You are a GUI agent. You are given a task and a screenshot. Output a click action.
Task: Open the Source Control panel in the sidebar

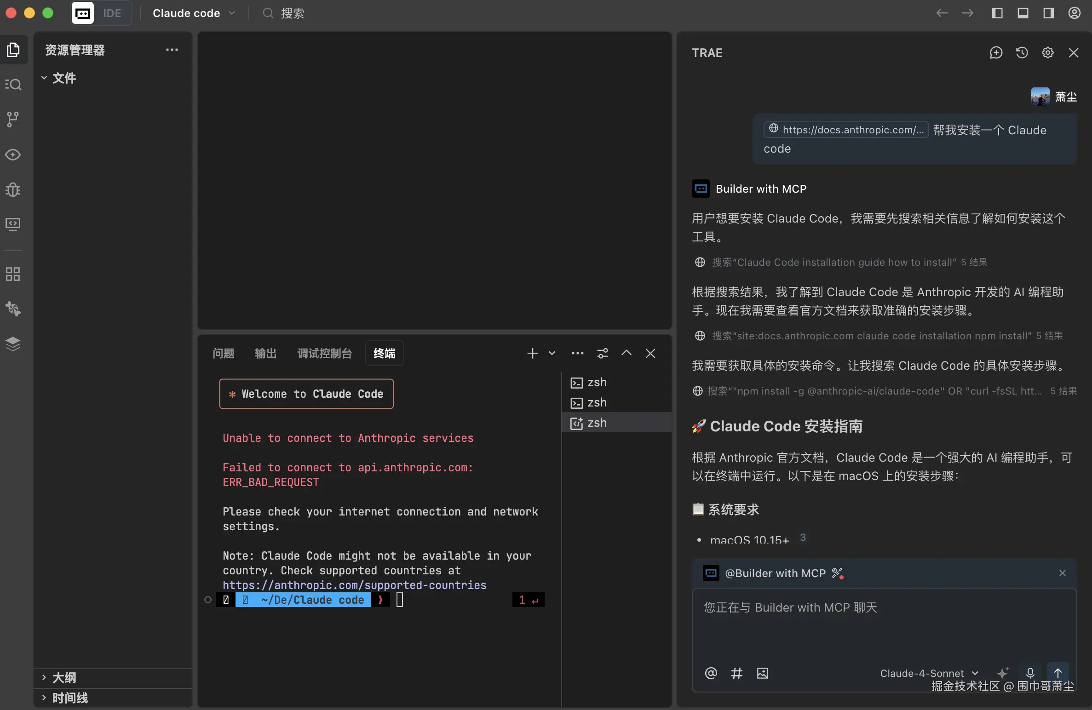[13, 120]
